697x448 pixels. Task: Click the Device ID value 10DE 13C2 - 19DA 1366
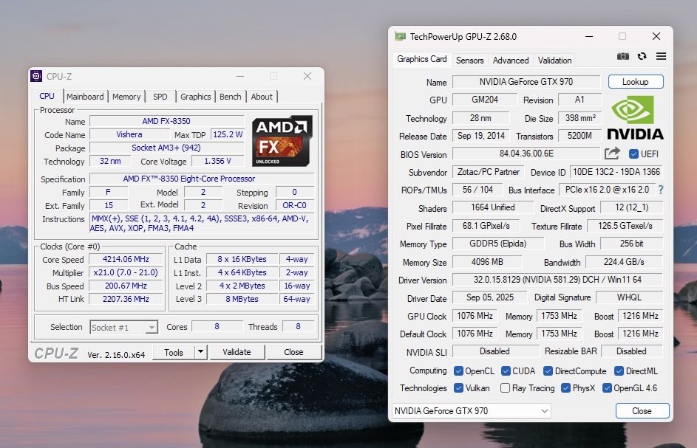[x=616, y=172]
